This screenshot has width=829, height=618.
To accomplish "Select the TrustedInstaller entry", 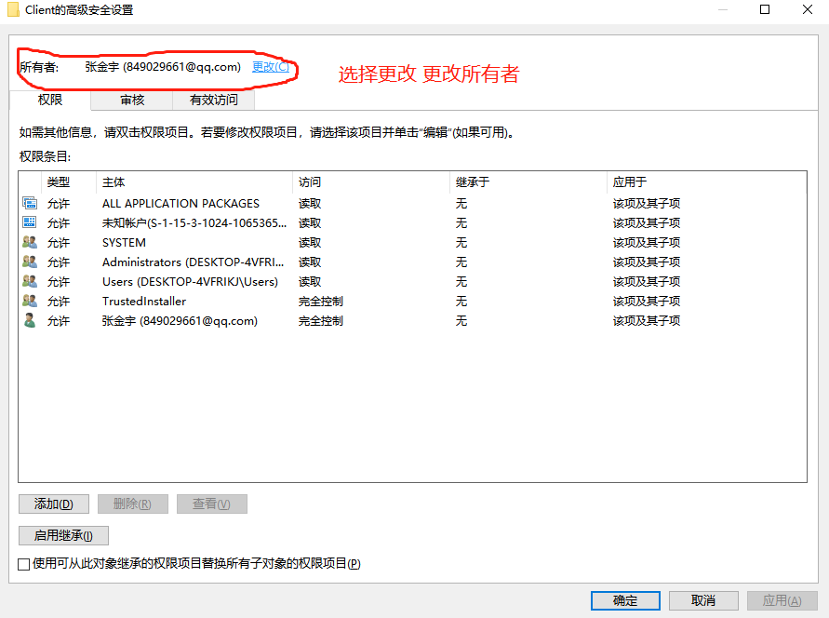I will (144, 302).
